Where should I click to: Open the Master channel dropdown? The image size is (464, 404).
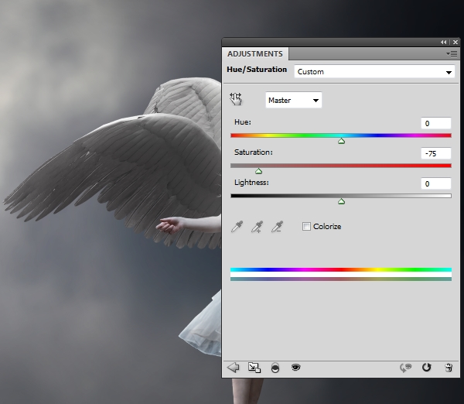293,100
